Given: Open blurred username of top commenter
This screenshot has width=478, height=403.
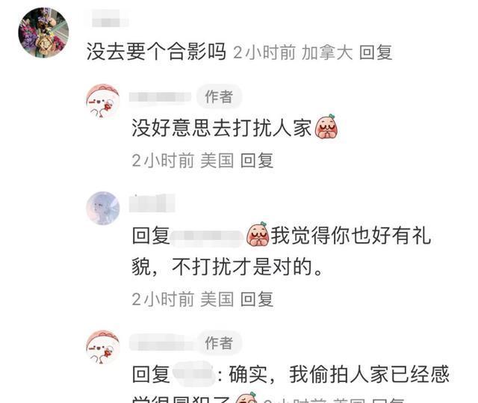Looking at the screenshot, I should (x=110, y=19).
